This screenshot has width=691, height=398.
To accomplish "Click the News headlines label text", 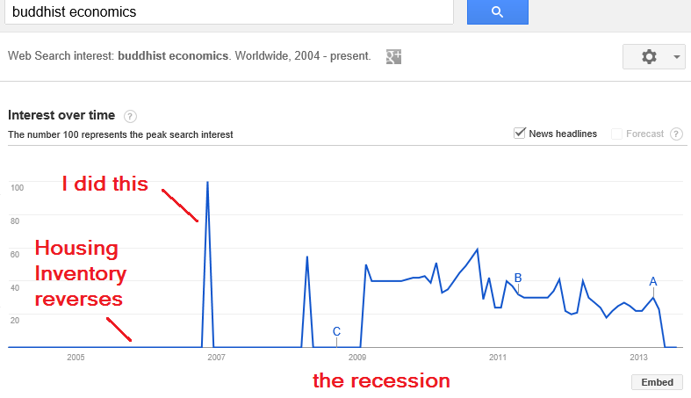I will 563,134.
